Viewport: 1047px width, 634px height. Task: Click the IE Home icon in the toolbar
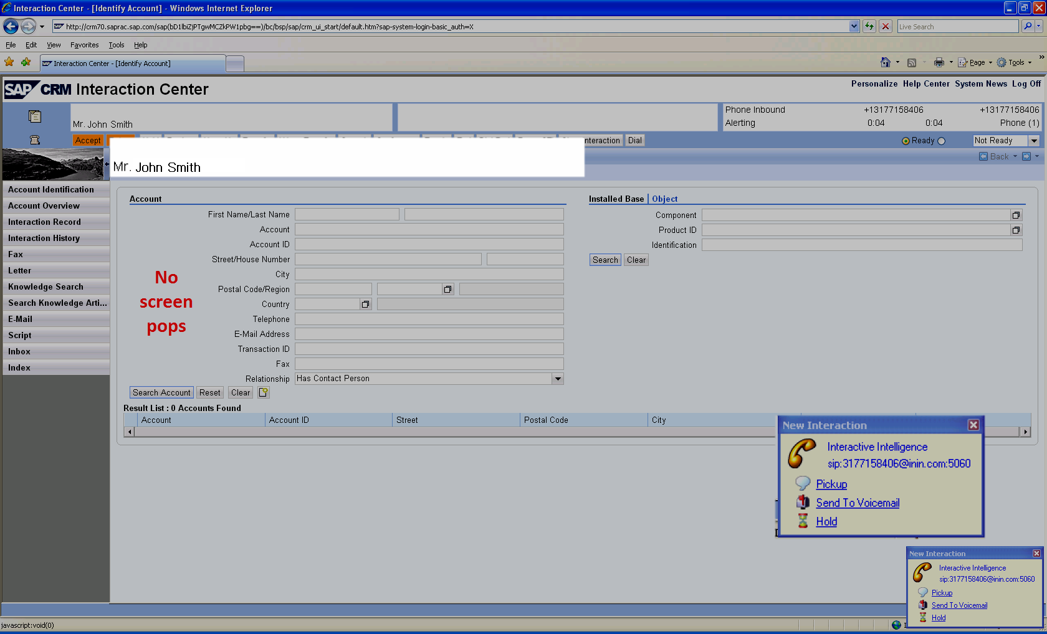point(885,62)
